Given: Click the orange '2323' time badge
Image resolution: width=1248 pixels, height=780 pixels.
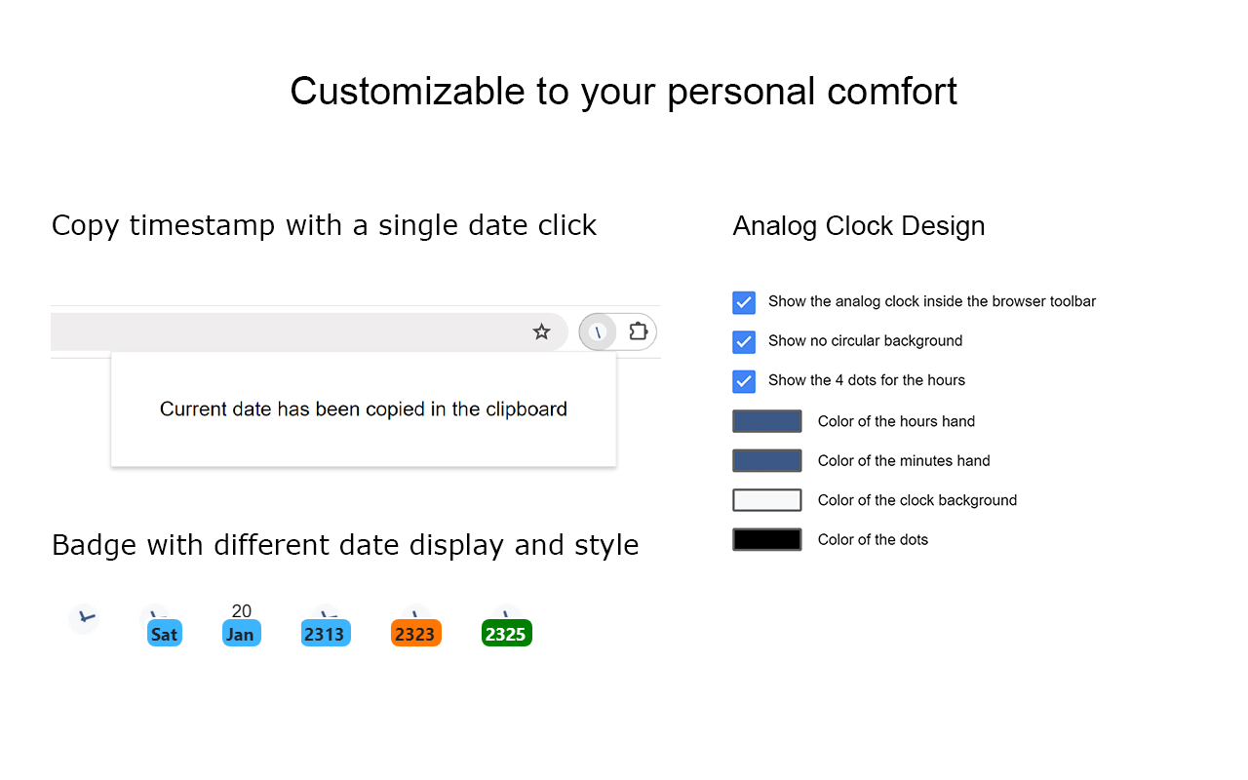Looking at the screenshot, I should tap(416, 633).
